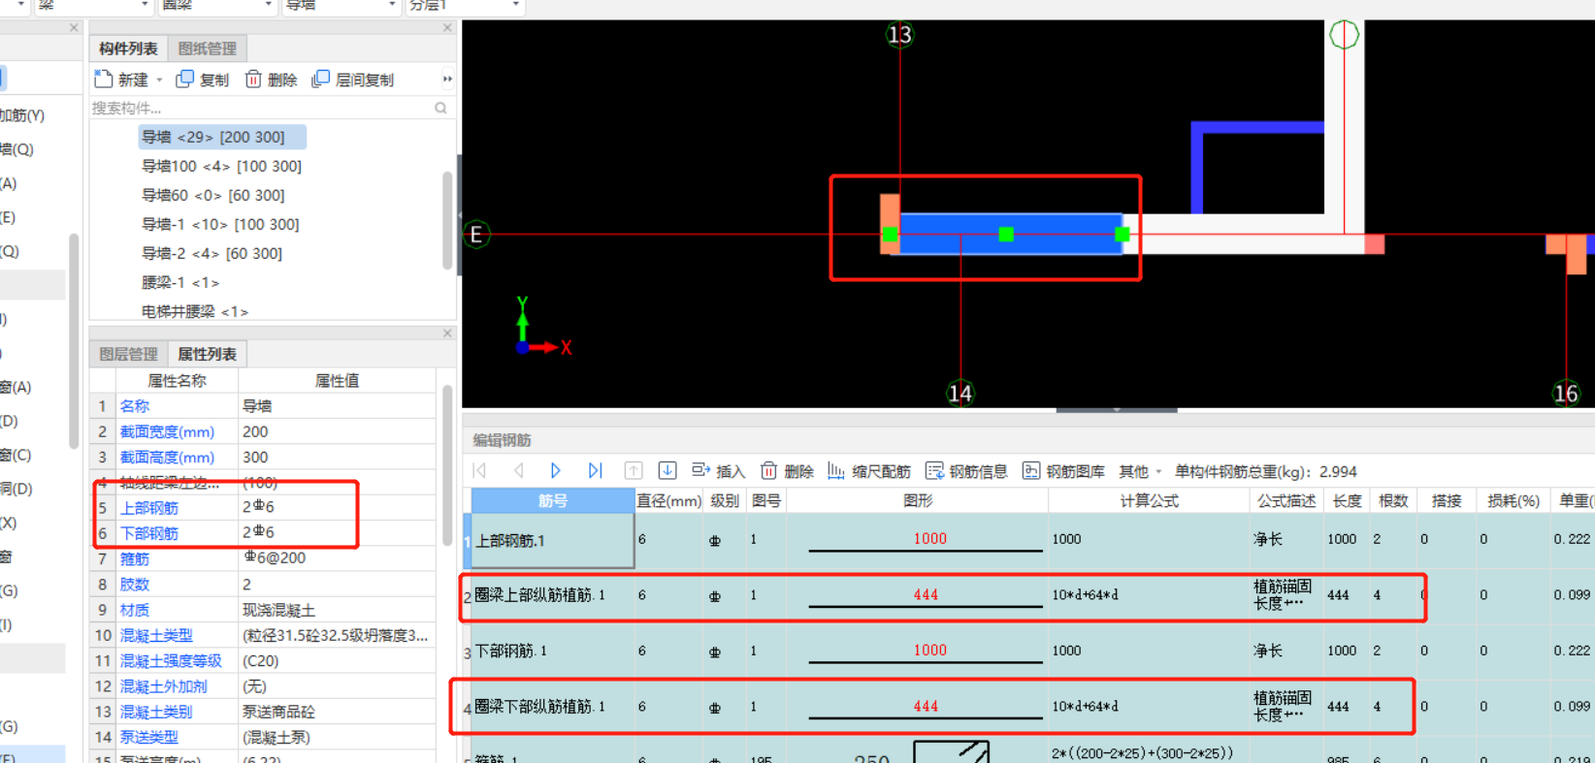Click 截面高度(mm) property link
Screen dimensions: 1595x763
pyautogui.click(x=167, y=457)
